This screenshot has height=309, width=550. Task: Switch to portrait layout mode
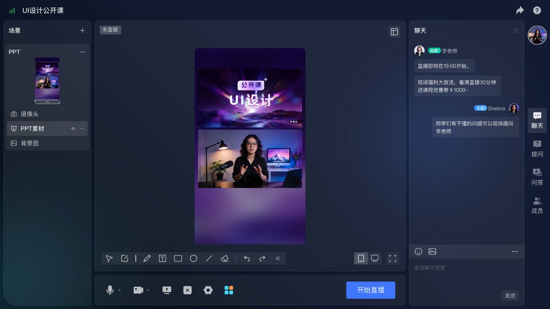(361, 258)
